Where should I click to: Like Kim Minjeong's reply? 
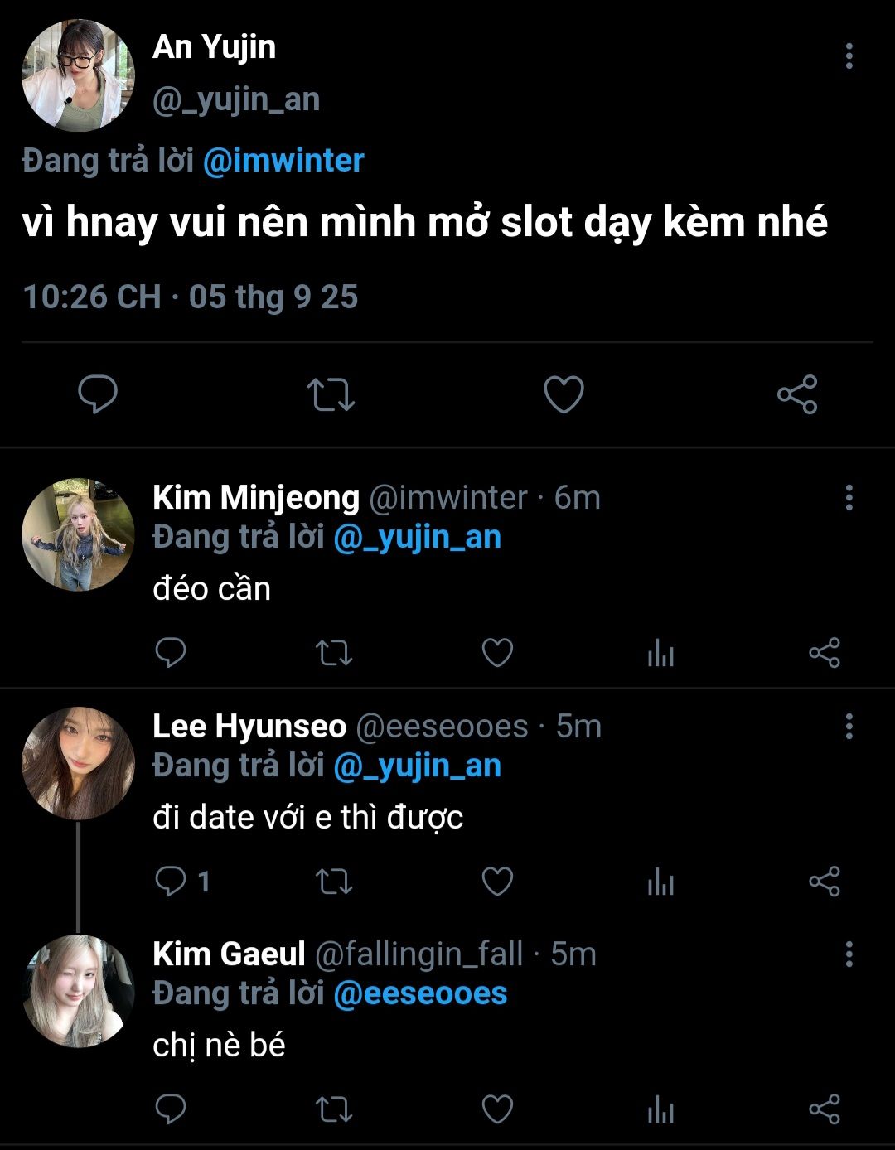497,653
